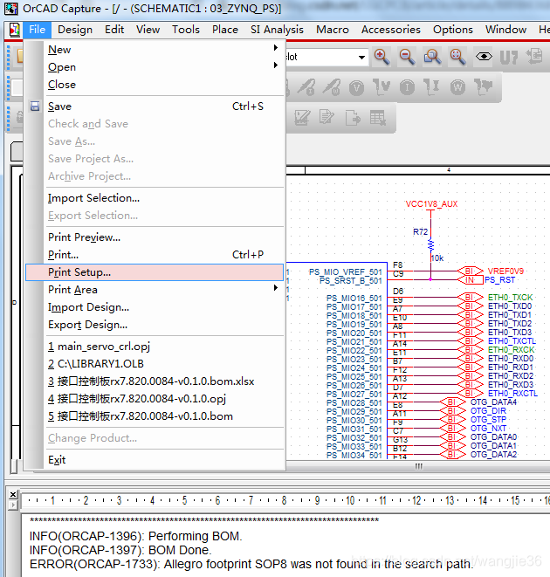This screenshot has width=550, height=577.
Task: Open recent file ending in bom.xlsx
Action: point(155,381)
